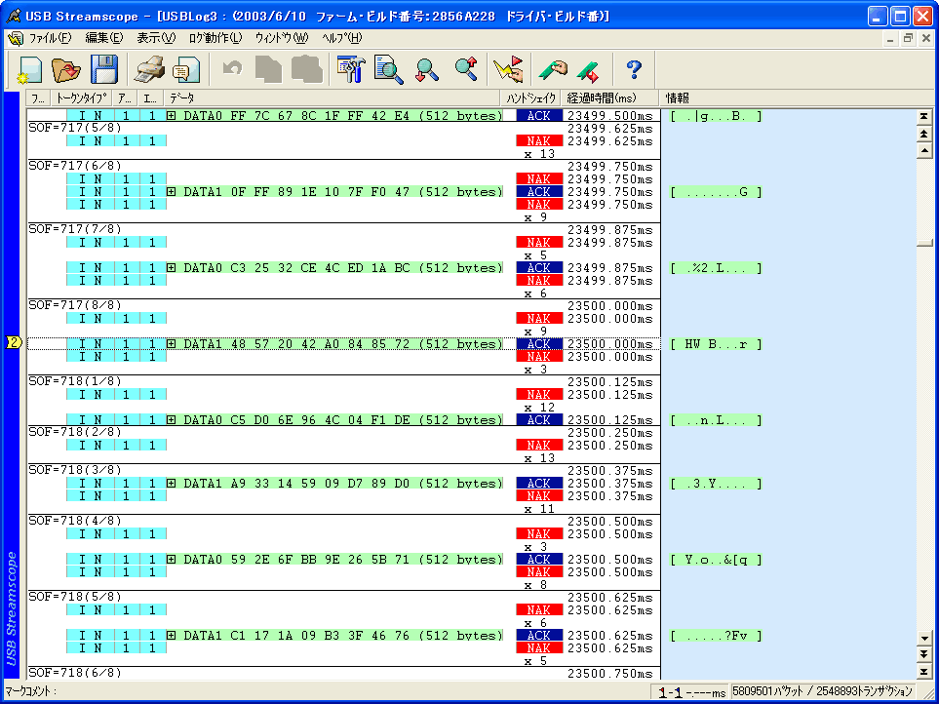Click the vertical scrollbar thumb
Viewport: 939px width, 704px height.
click(924, 243)
